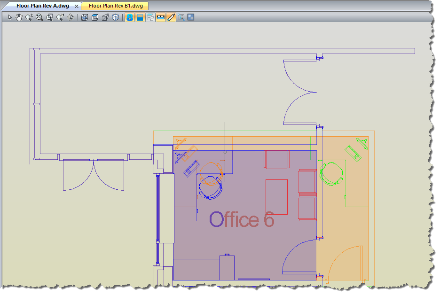Select the arrow pointer tool
This screenshot has width=440, height=295.
[x=10, y=17]
